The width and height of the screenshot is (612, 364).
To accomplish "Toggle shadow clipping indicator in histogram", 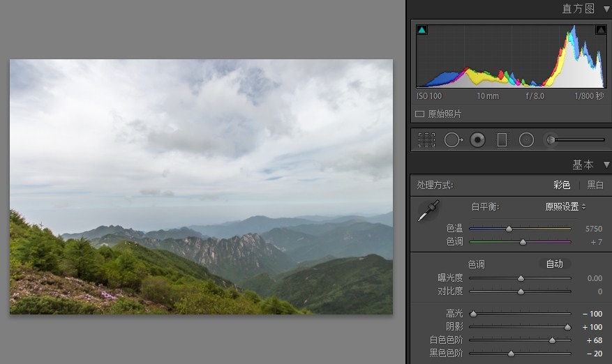I will [421, 31].
